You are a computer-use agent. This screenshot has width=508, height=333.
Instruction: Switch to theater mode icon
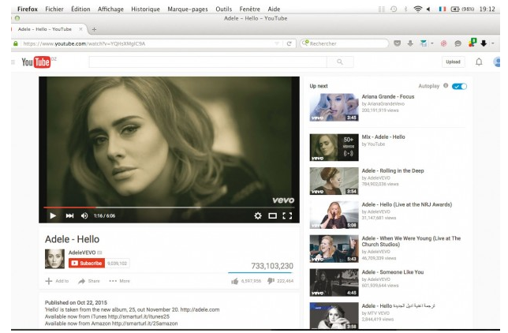point(272,216)
